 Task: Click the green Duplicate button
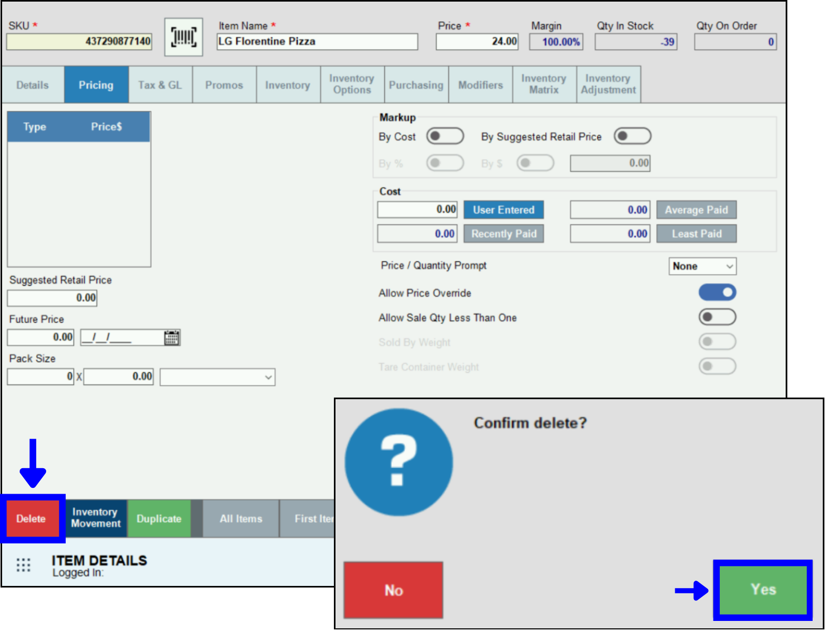coord(159,519)
